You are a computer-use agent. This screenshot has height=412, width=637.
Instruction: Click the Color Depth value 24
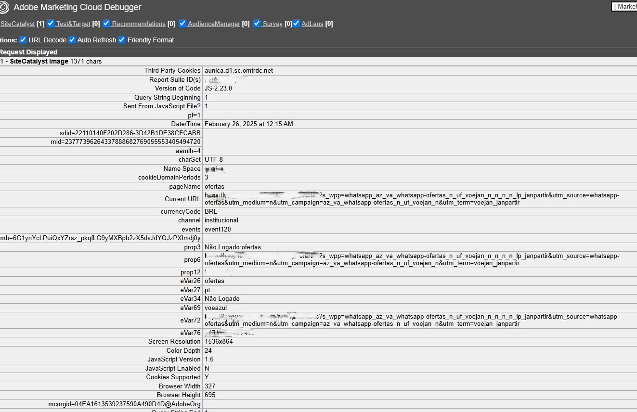pyautogui.click(x=208, y=350)
